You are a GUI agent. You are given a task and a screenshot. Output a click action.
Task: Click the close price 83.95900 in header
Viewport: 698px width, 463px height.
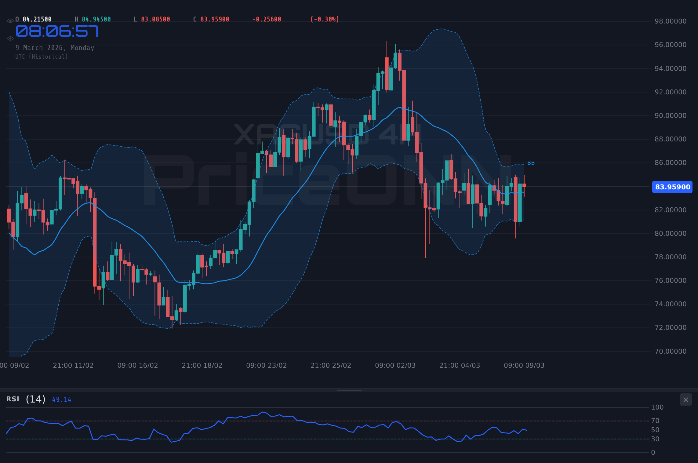pos(215,20)
